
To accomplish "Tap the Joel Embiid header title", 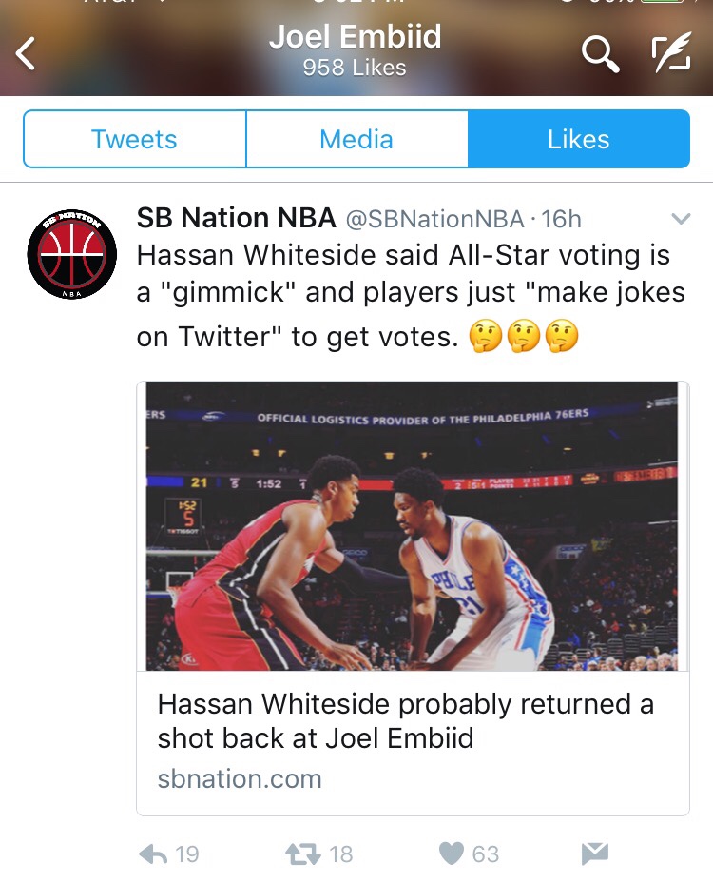I will tap(355, 37).
